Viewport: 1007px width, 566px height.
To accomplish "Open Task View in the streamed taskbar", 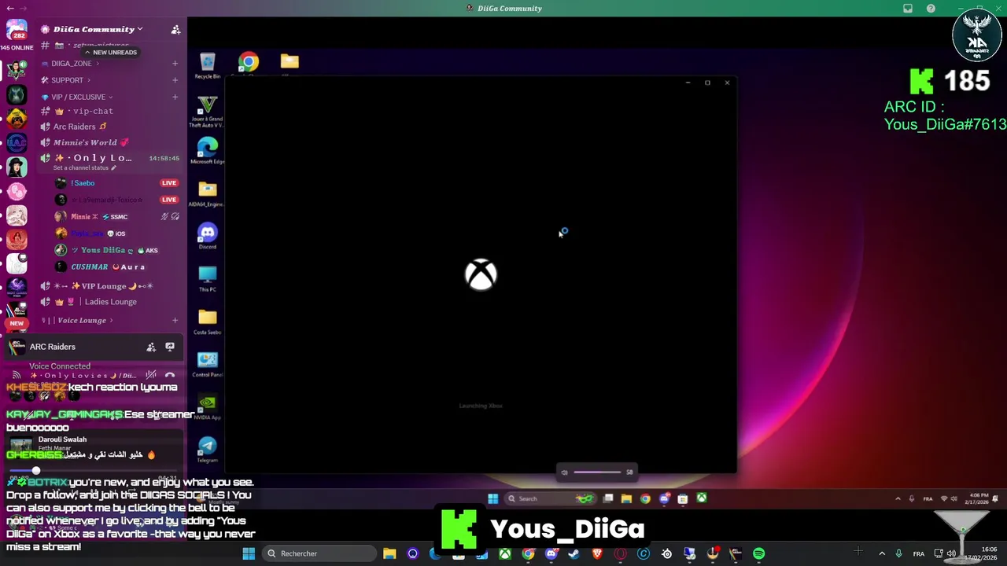I will pos(608,498).
